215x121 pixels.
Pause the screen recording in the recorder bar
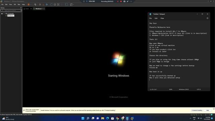tap(118, 1)
